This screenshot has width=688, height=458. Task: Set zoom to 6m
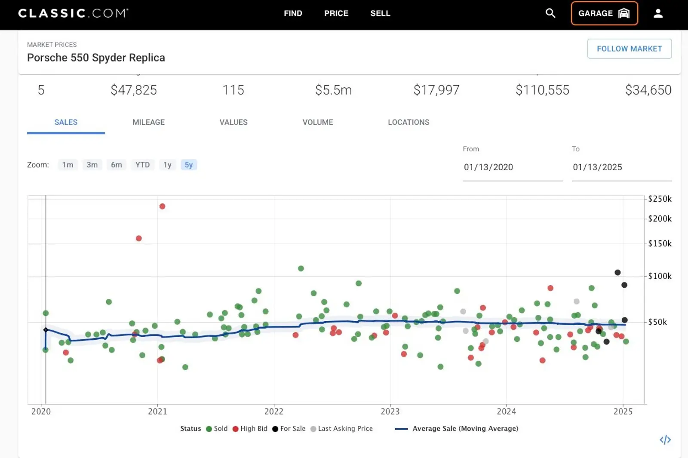pyautogui.click(x=117, y=165)
